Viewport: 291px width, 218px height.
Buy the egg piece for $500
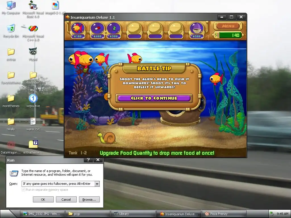point(197,30)
